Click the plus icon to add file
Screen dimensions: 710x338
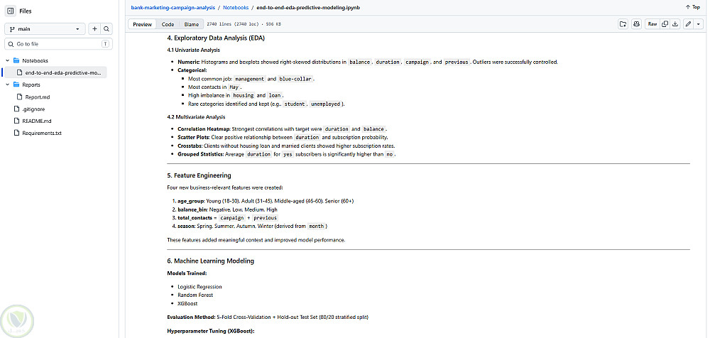[x=94, y=29]
